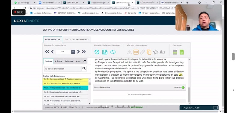Open the '1 de 32' results dropdown arrow

pos(73,52)
